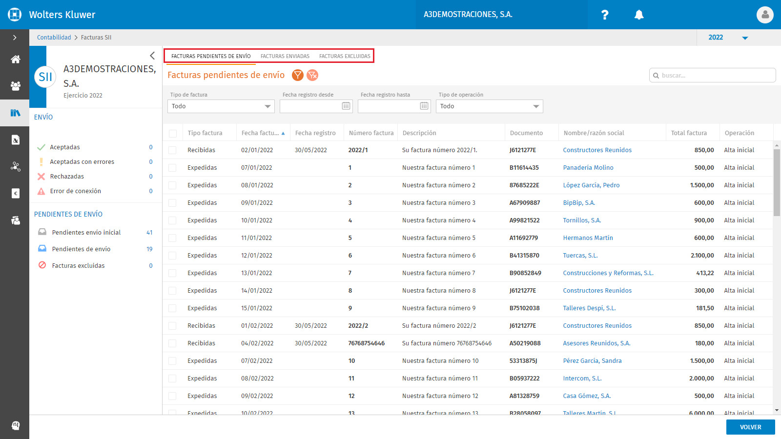Viewport: 781px width, 439px height.
Task: Open the users group sidebar icon
Action: pos(16,86)
